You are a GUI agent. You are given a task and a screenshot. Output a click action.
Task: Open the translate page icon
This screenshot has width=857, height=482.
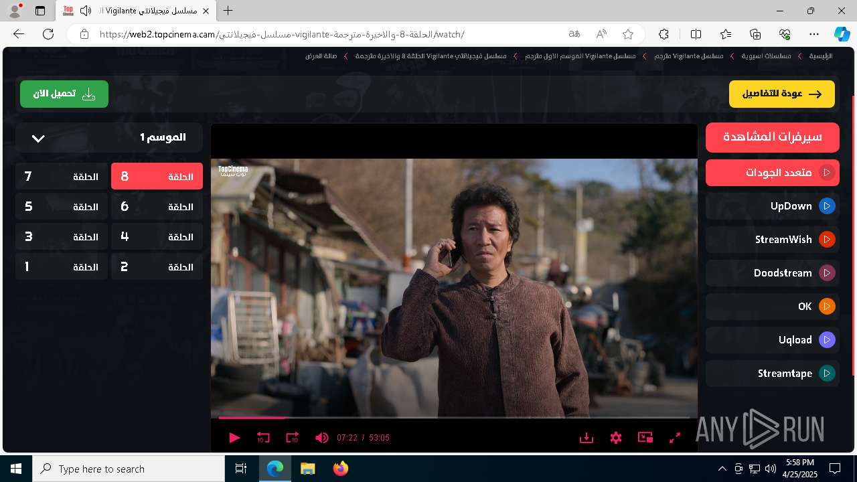574,34
